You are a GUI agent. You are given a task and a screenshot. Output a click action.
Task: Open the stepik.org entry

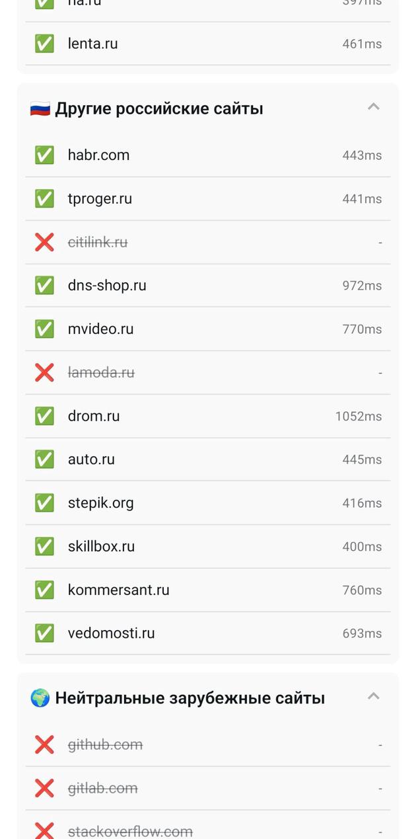click(x=100, y=503)
